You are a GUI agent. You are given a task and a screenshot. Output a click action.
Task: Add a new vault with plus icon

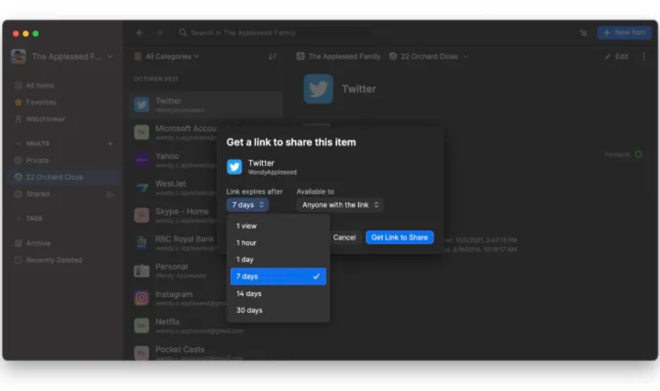[x=110, y=144]
